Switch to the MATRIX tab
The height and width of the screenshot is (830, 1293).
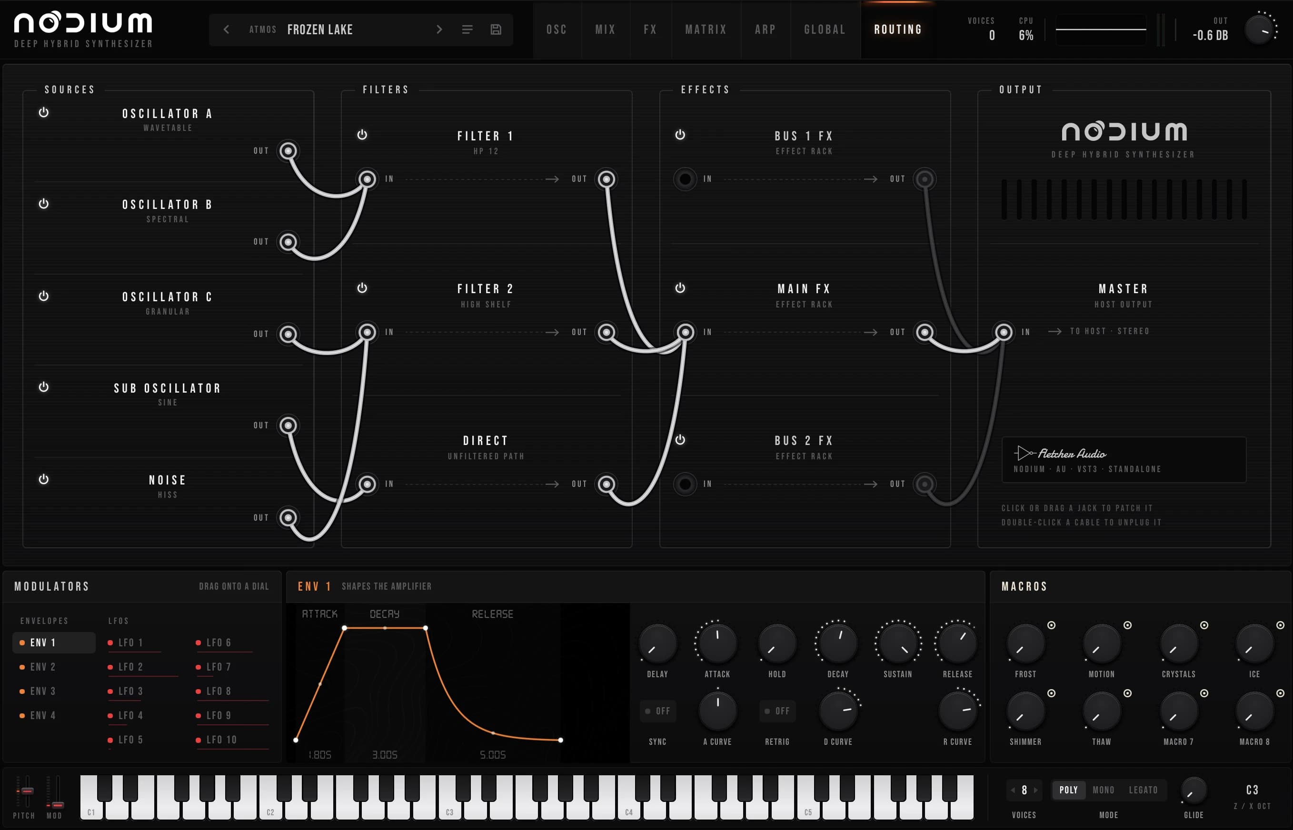click(706, 30)
